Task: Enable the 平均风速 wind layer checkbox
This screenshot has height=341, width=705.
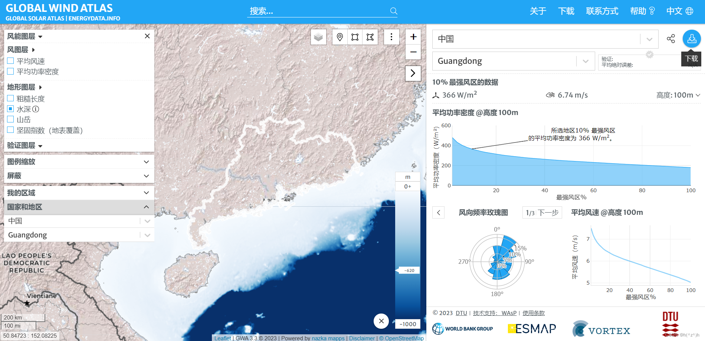Action: pyautogui.click(x=10, y=60)
